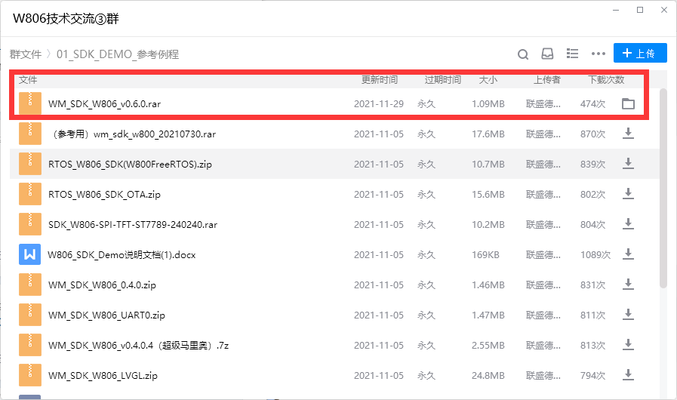Sort by 更新时间 column header
Screen dimensions: 677x400
[380, 80]
